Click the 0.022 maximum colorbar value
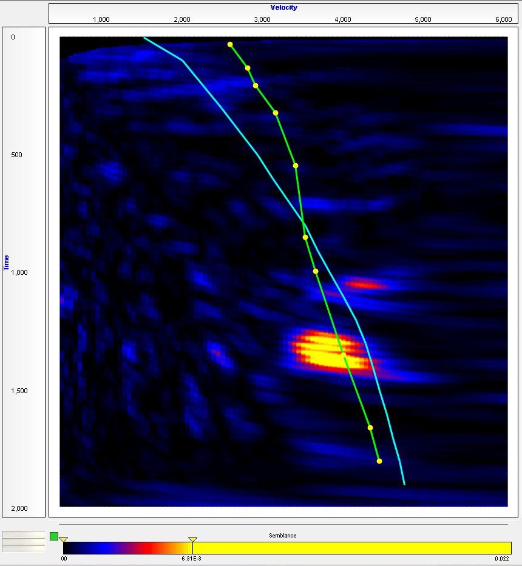Image resolution: width=522 pixels, height=566 pixels. click(x=502, y=559)
